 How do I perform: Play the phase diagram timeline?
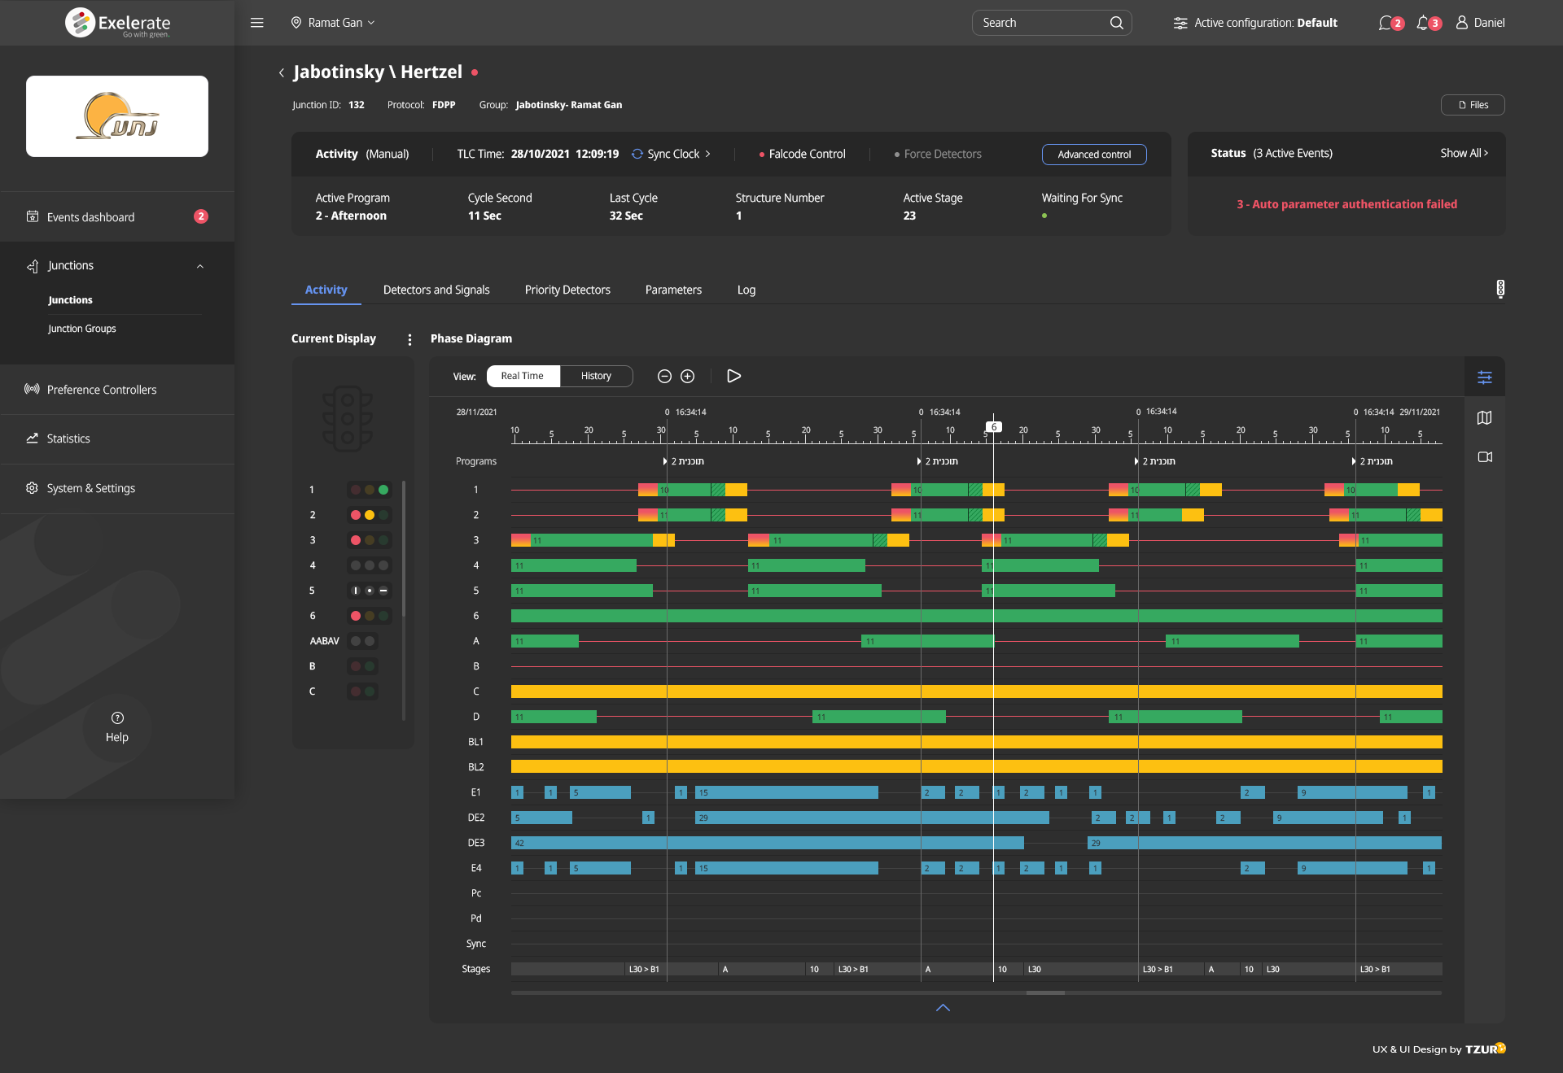coord(733,376)
